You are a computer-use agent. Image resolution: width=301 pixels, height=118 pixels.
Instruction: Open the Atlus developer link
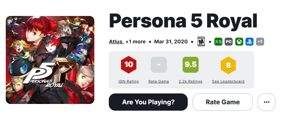[x=116, y=41]
